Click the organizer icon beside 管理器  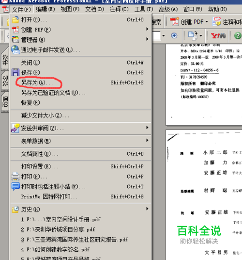pyautogui.click(x=15, y=40)
